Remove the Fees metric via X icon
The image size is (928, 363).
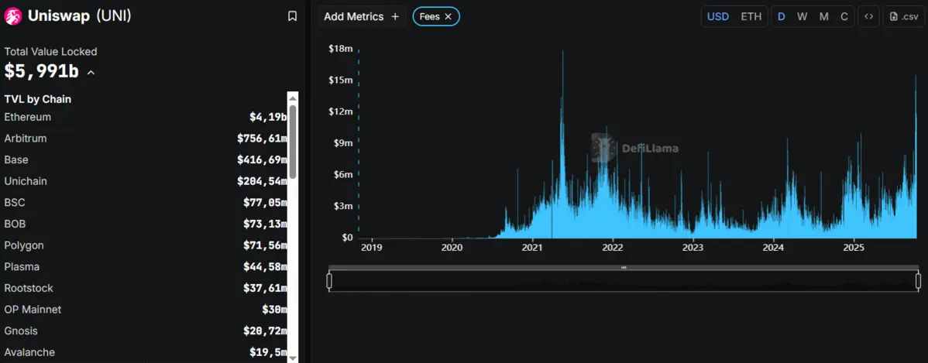pos(448,16)
